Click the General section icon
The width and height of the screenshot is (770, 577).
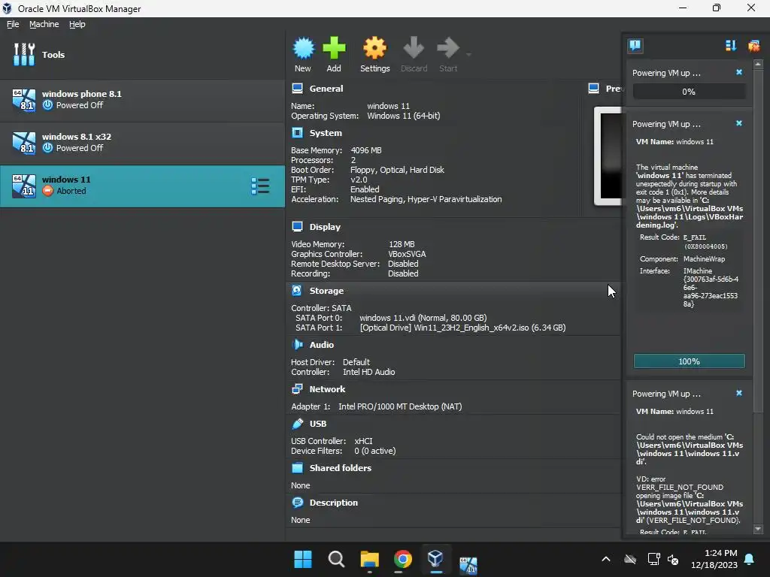[297, 89]
